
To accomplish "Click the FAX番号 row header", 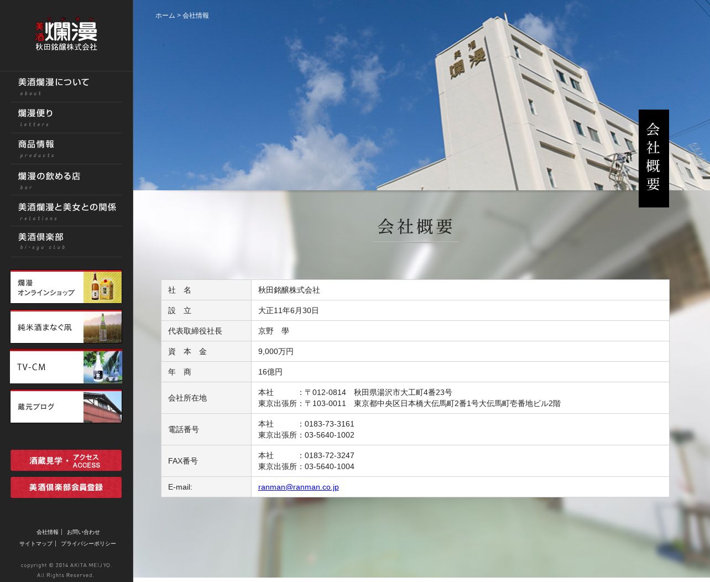I will point(206,461).
